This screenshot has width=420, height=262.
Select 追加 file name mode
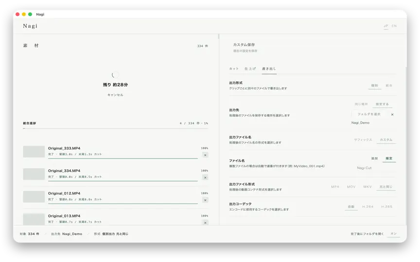pyautogui.click(x=374, y=159)
